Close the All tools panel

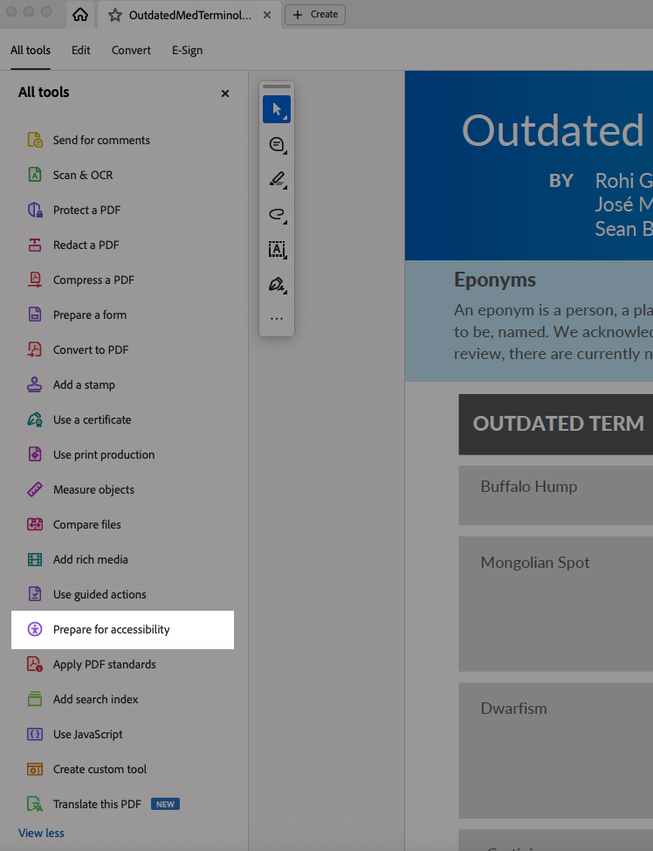pyautogui.click(x=225, y=93)
